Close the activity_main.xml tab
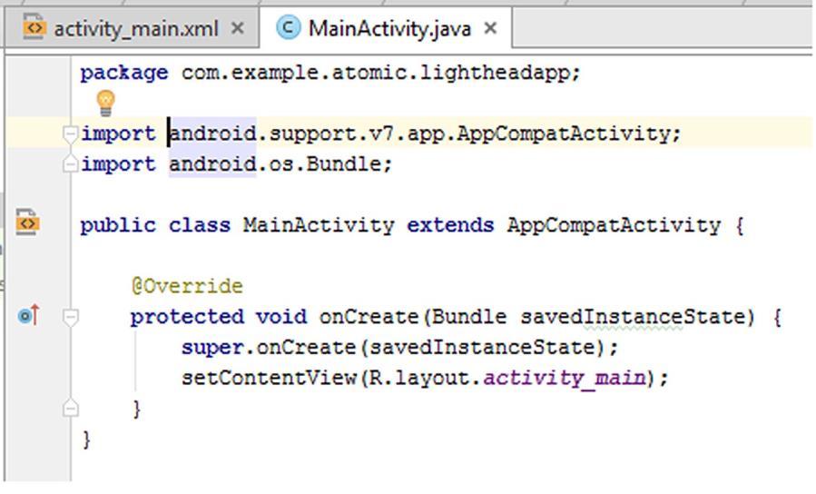 pyautogui.click(x=237, y=28)
